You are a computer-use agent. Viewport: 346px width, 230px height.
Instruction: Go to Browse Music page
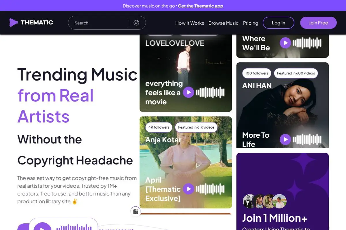tap(223, 23)
